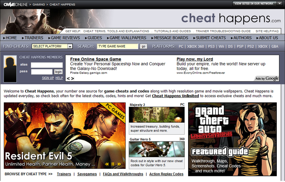Open the Select Platform dropdown

coord(52,46)
